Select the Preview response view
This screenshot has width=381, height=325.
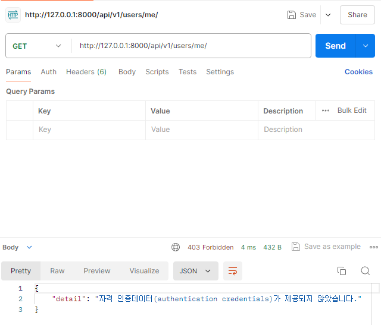(x=97, y=271)
